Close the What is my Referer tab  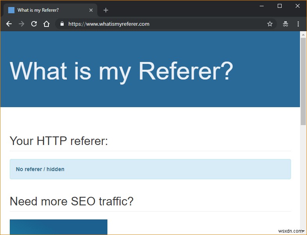coord(91,10)
